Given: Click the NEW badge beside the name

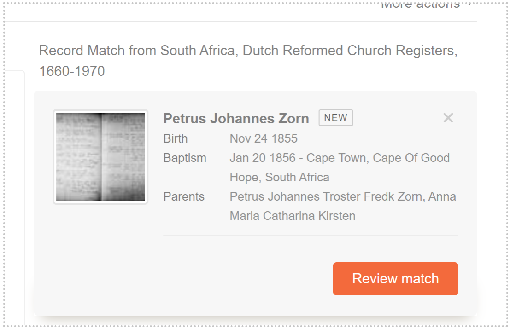Looking at the screenshot, I should click(335, 118).
